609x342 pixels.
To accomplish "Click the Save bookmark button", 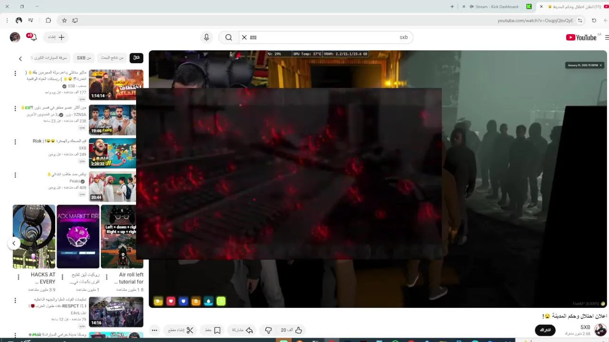I will [213, 330].
